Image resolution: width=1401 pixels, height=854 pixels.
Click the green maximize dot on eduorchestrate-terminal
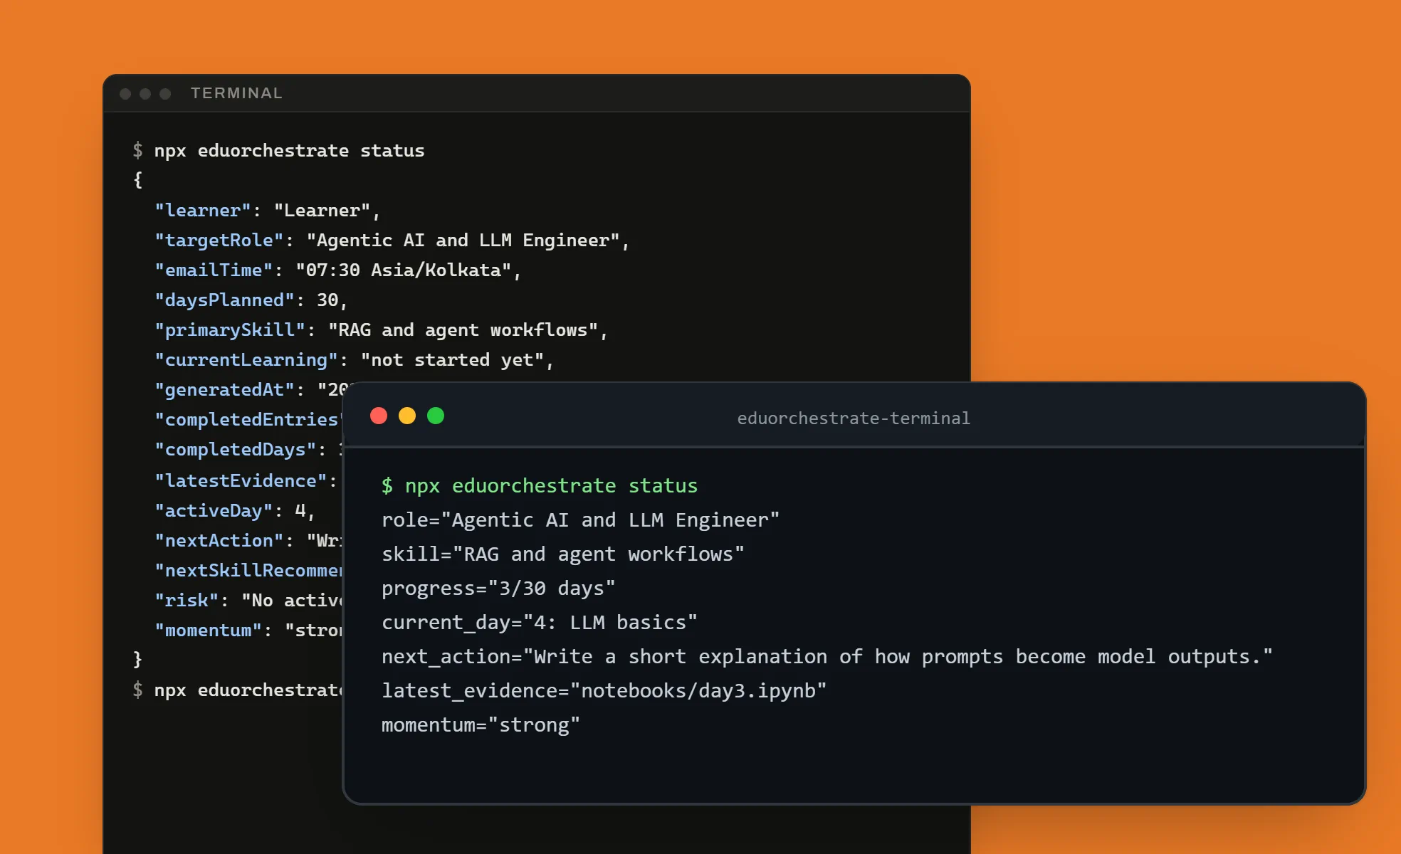pos(436,416)
